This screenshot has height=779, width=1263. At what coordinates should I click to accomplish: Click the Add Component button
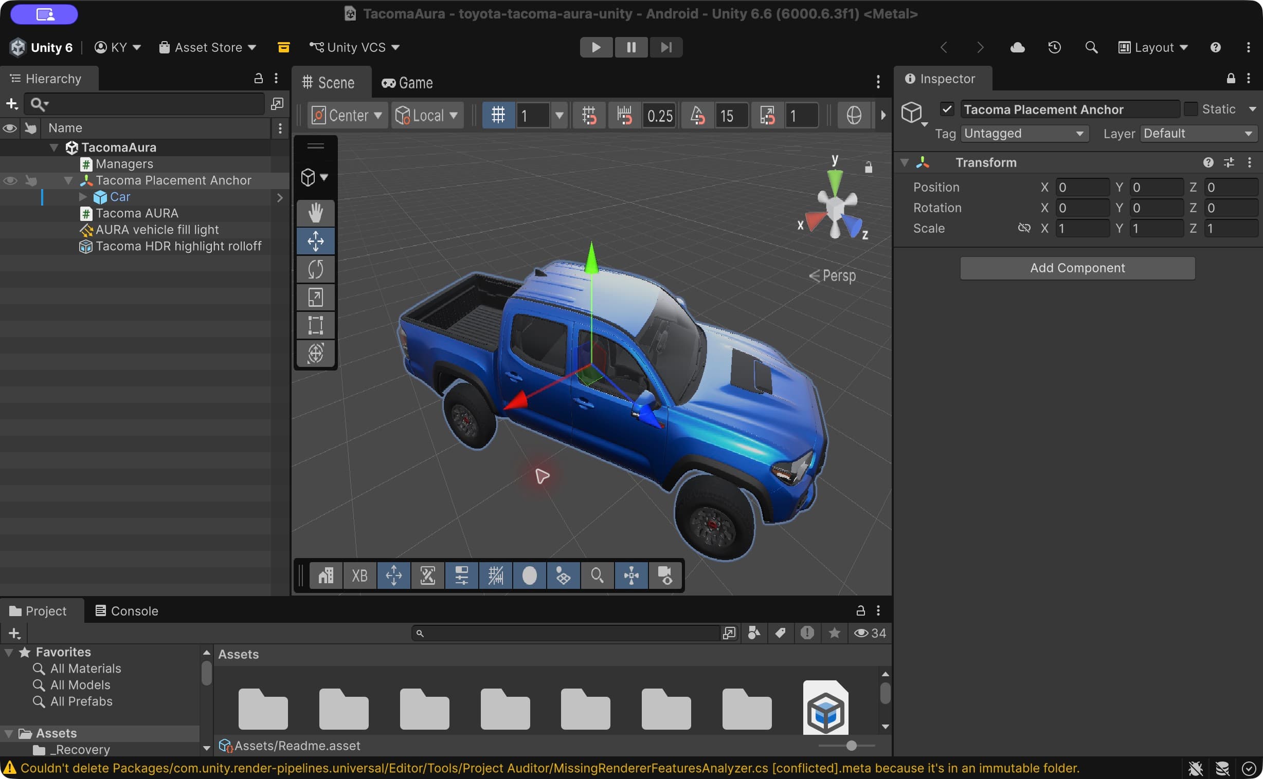(x=1077, y=268)
